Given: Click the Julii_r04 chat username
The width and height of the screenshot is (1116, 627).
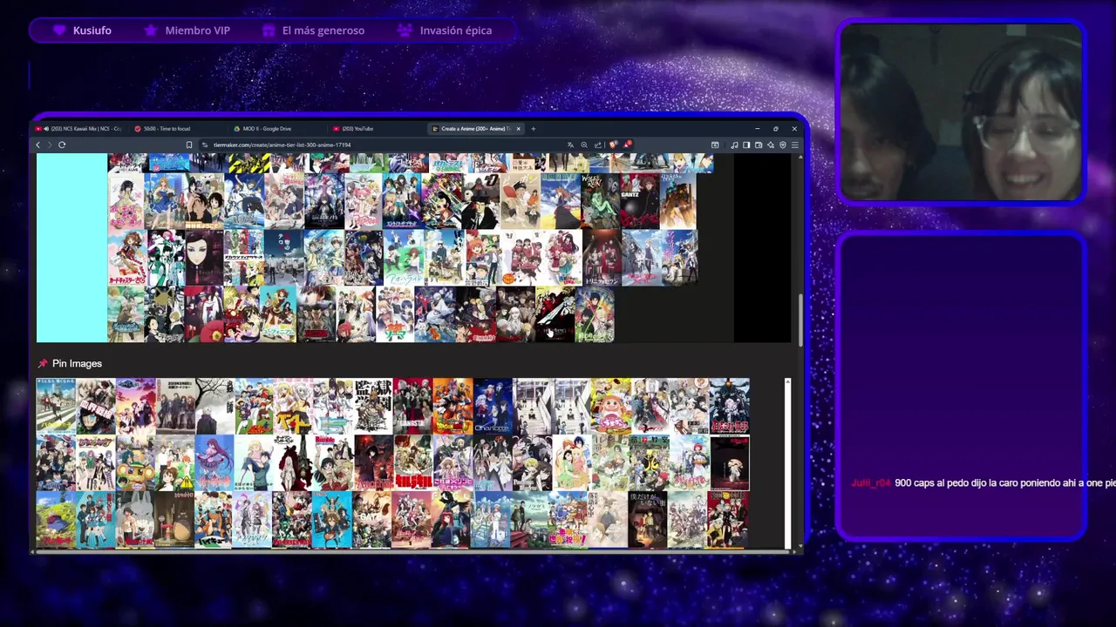Looking at the screenshot, I should click(x=871, y=482).
